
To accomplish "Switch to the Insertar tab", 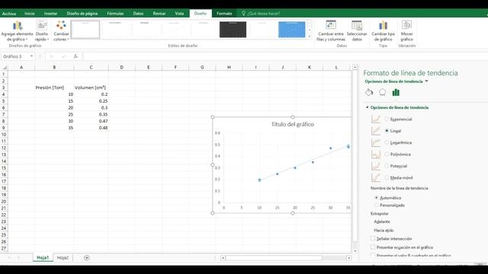I will pyautogui.click(x=50, y=14).
